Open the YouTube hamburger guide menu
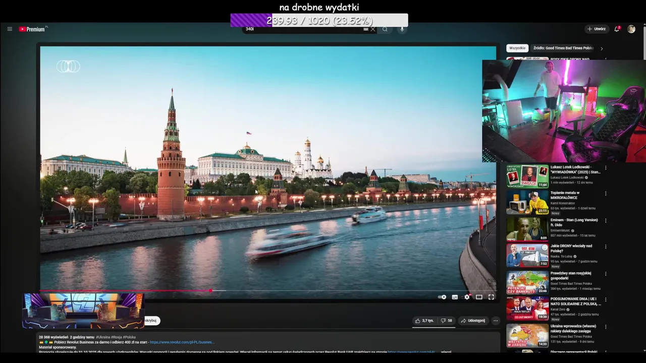 [10, 29]
